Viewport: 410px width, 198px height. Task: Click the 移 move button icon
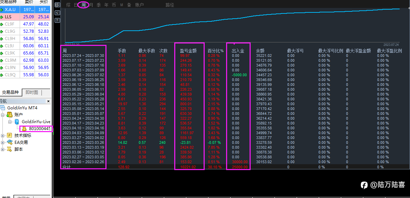[x=57, y=5]
